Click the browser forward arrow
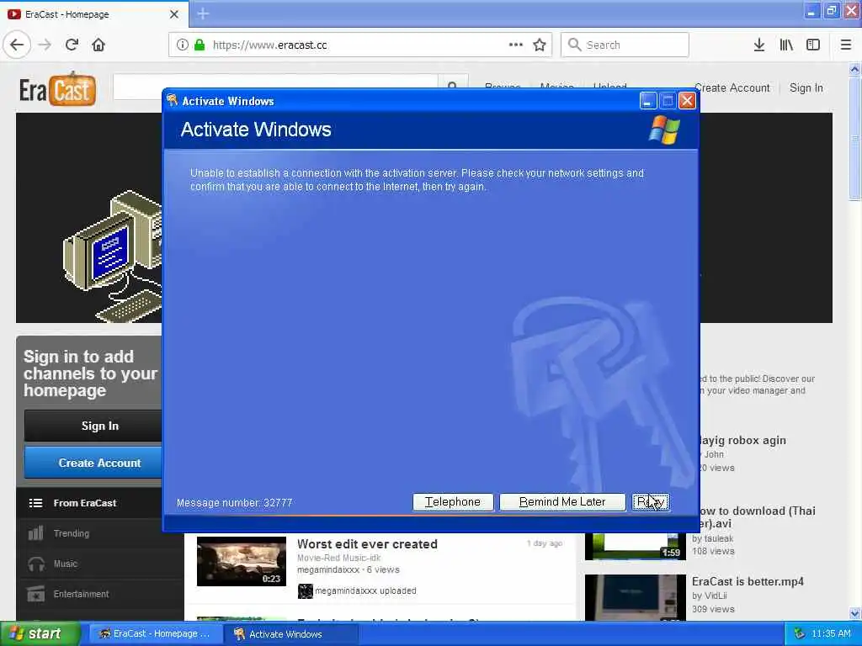 tap(45, 45)
